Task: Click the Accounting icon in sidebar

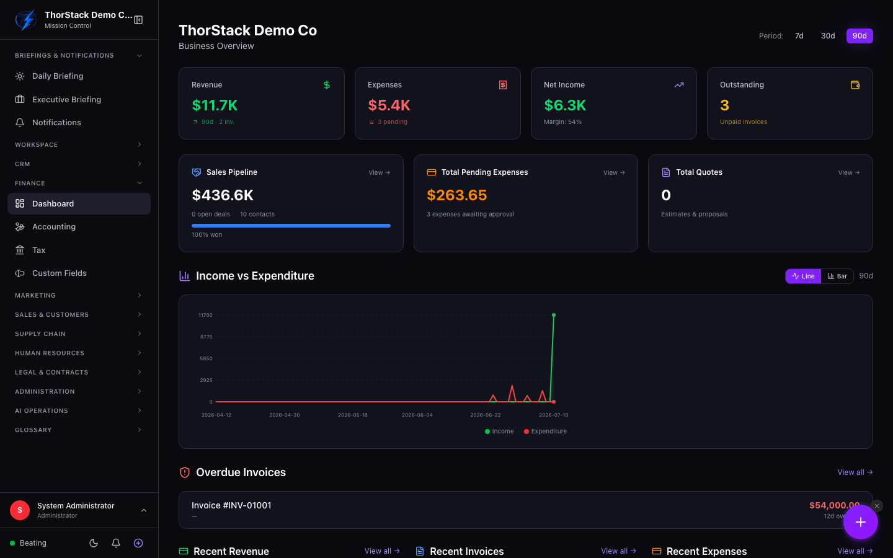Action: [x=20, y=227]
